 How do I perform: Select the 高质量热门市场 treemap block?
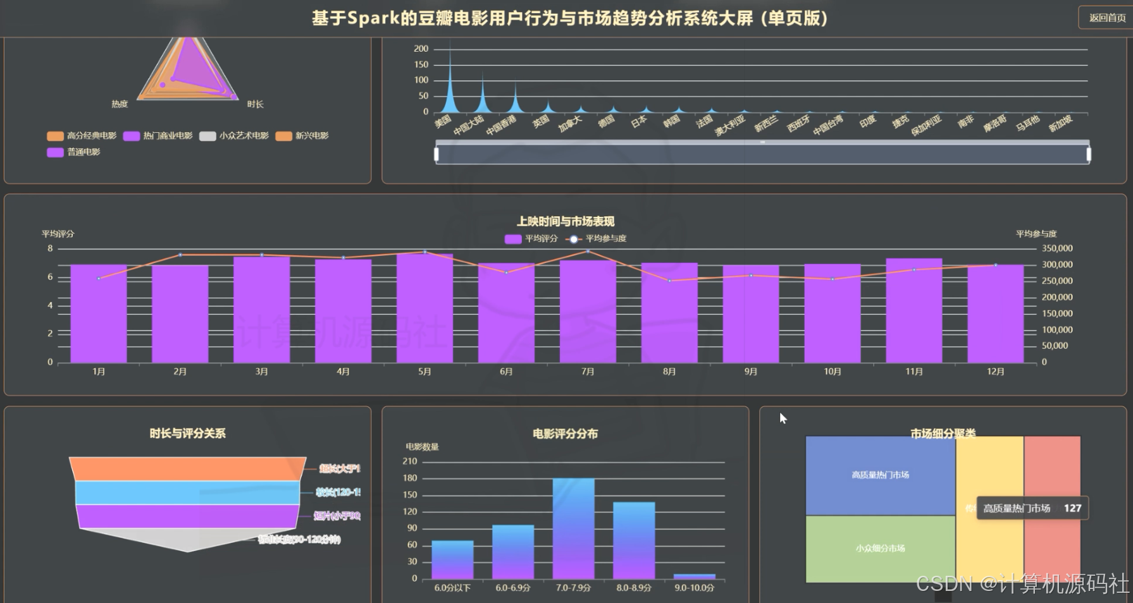pos(879,474)
